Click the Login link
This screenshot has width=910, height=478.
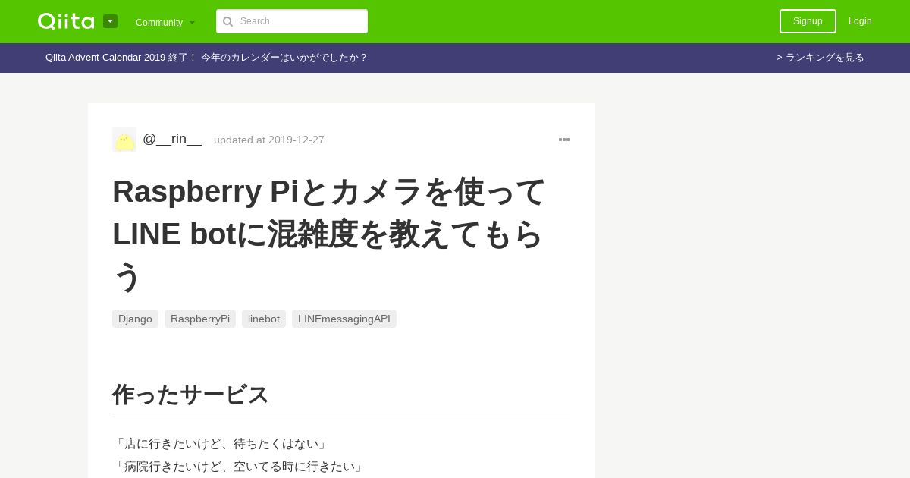click(x=860, y=21)
